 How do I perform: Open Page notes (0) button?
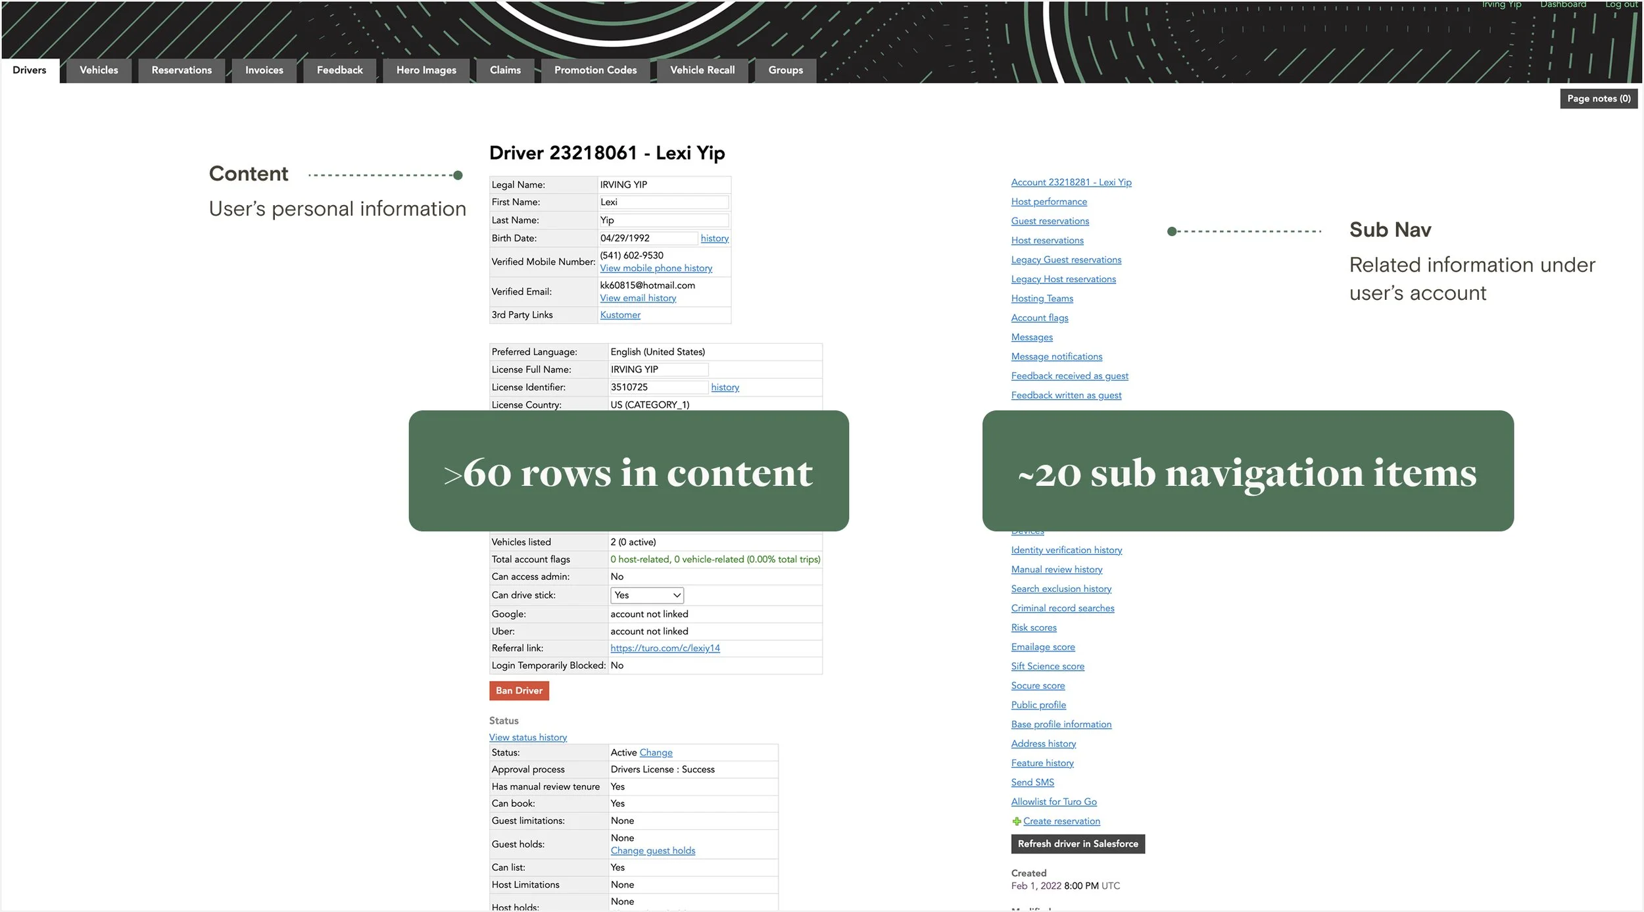(x=1598, y=99)
